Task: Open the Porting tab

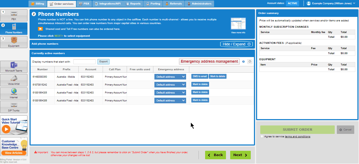Action: [x=153, y=4]
